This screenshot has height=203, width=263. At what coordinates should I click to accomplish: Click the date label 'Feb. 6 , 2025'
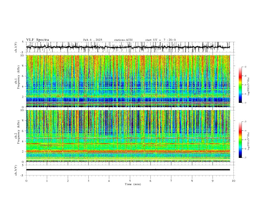[x=93, y=40]
